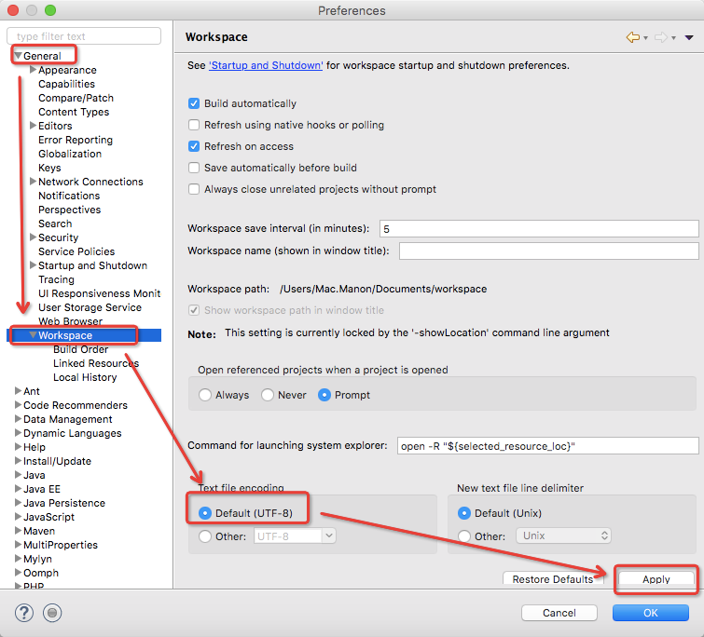Click the help question mark icon
Screen dimensions: 704x637
[x=24, y=613]
